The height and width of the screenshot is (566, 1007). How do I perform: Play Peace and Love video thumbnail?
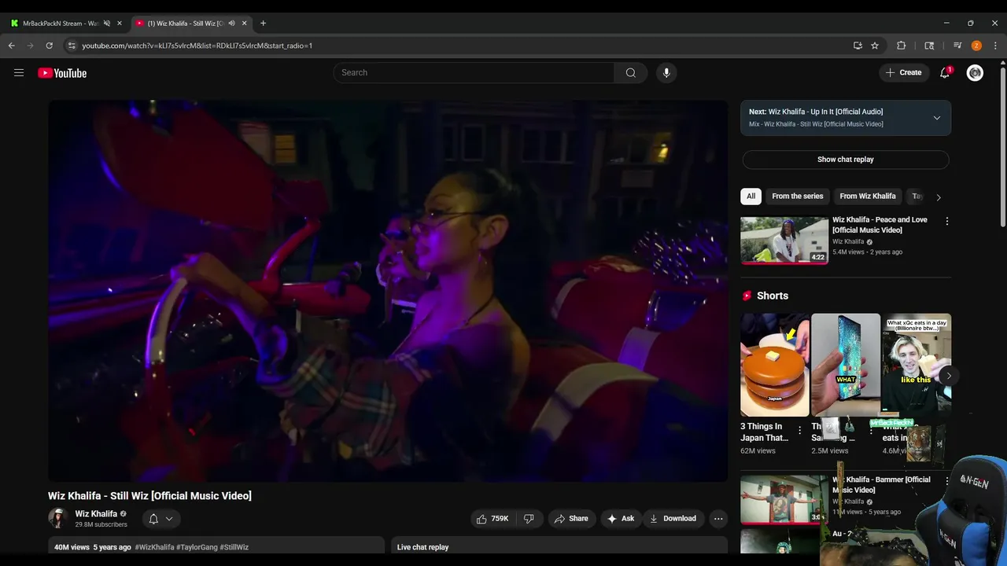[x=784, y=241]
